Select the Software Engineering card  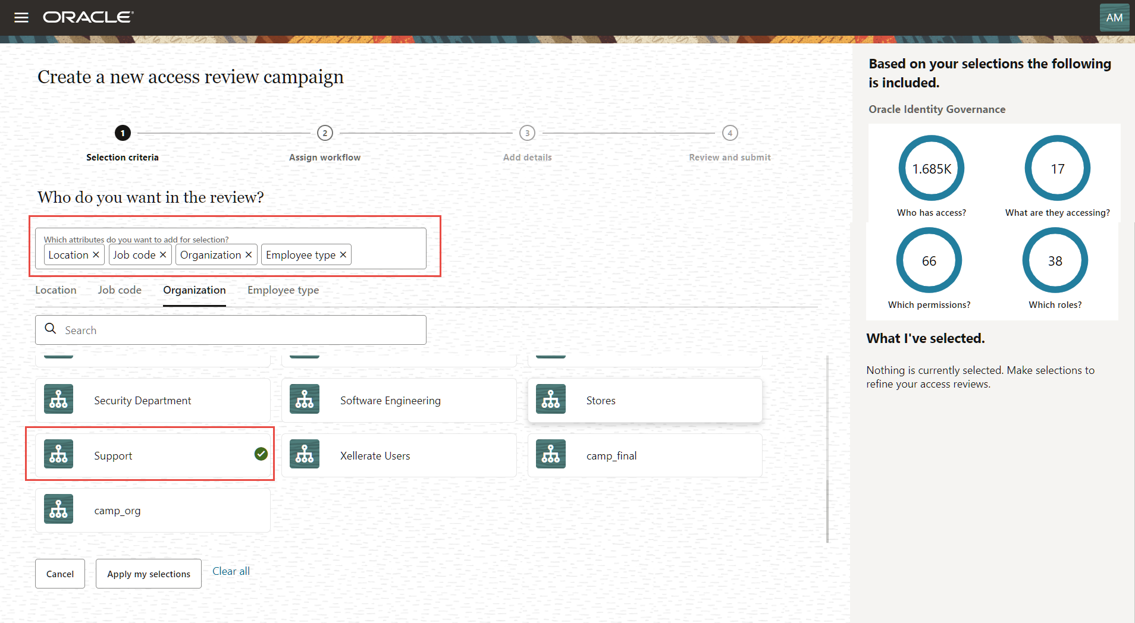[x=399, y=400]
